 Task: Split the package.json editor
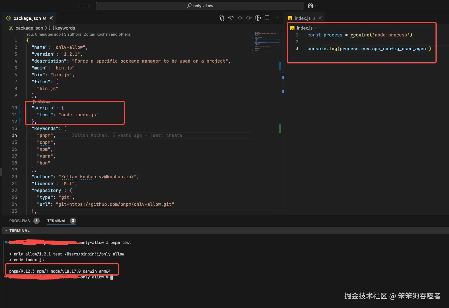(x=267, y=18)
